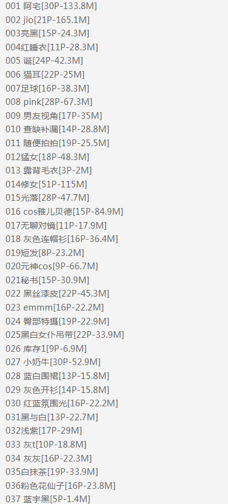The height and width of the screenshot is (504, 228).
Task: Select the 025黑白女仆吊带 entry
Action: [x=65, y=335]
